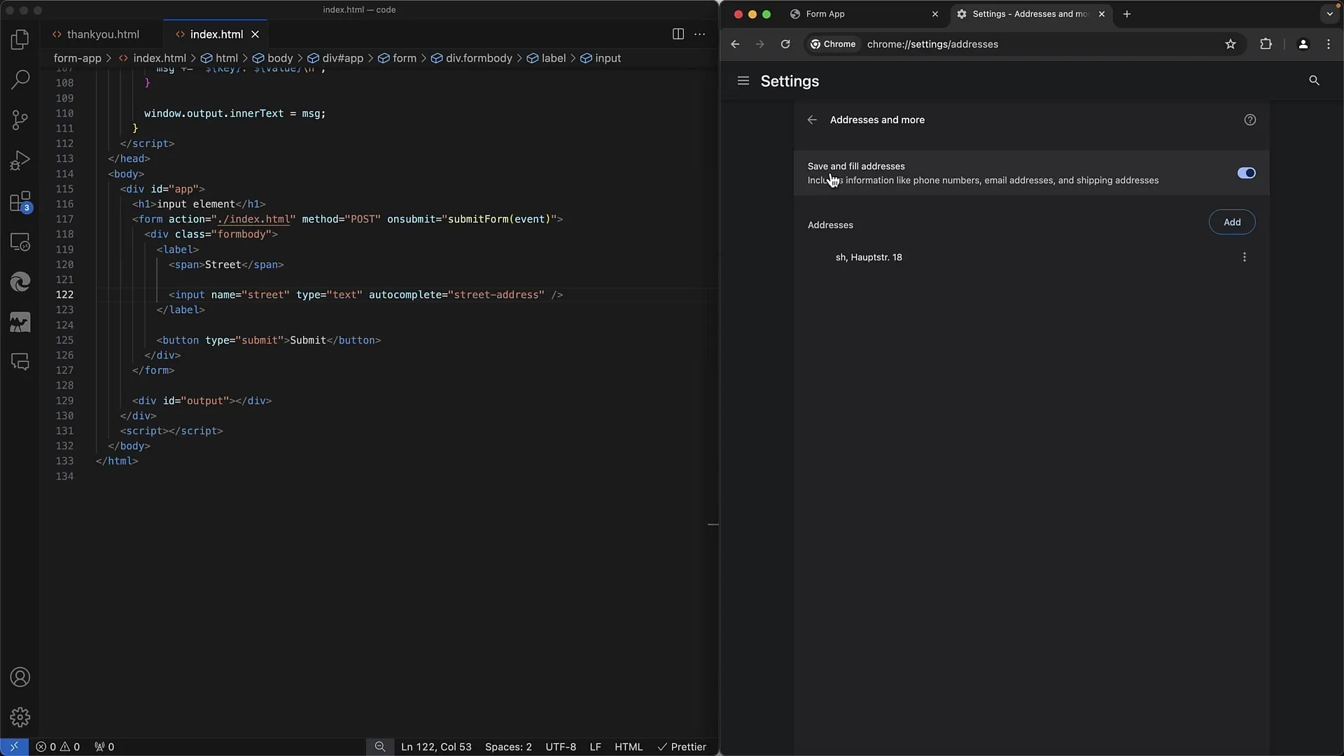This screenshot has width=1344, height=756.
Task: Click the ./index.html link in code
Action: pyautogui.click(x=253, y=219)
